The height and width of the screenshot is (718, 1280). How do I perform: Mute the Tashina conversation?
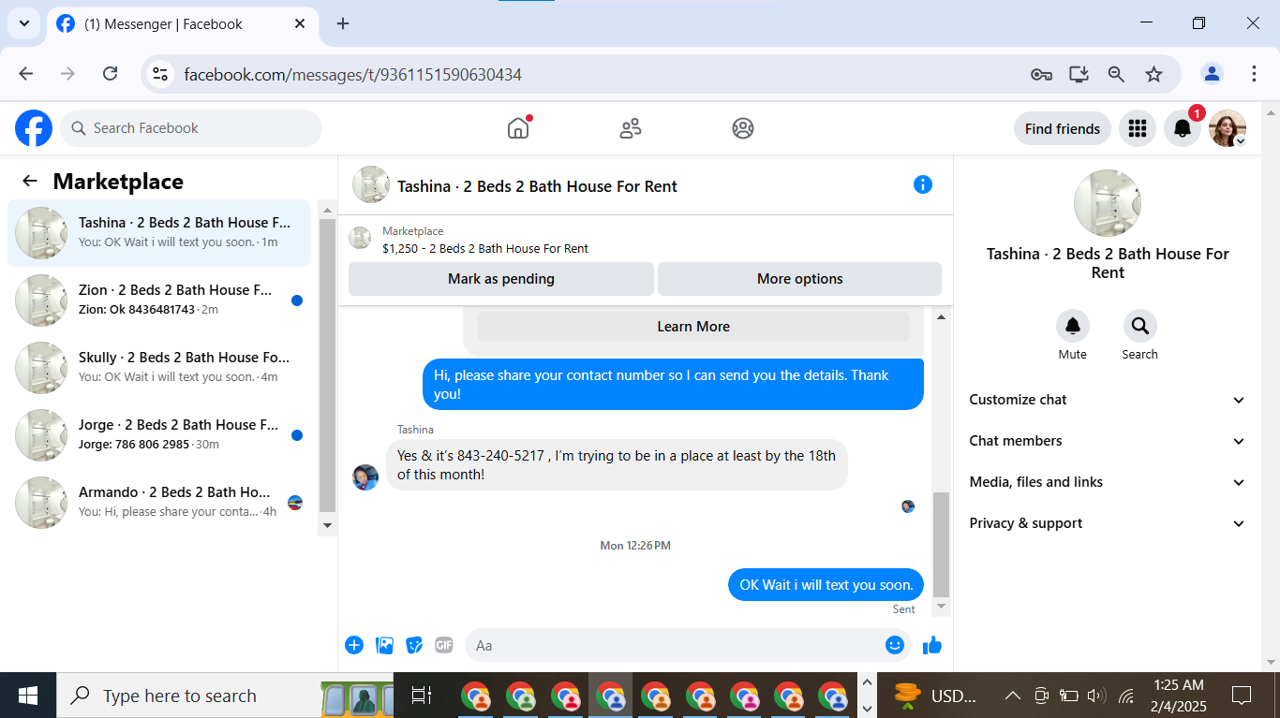coord(1073,326)
